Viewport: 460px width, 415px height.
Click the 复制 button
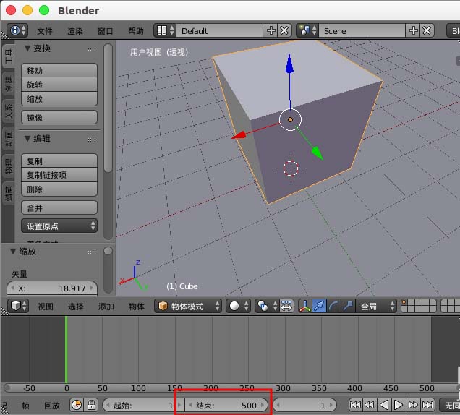coord(59,161)
